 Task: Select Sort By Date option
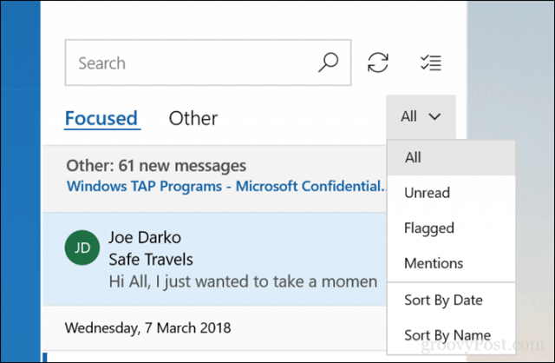pos(451,300)
